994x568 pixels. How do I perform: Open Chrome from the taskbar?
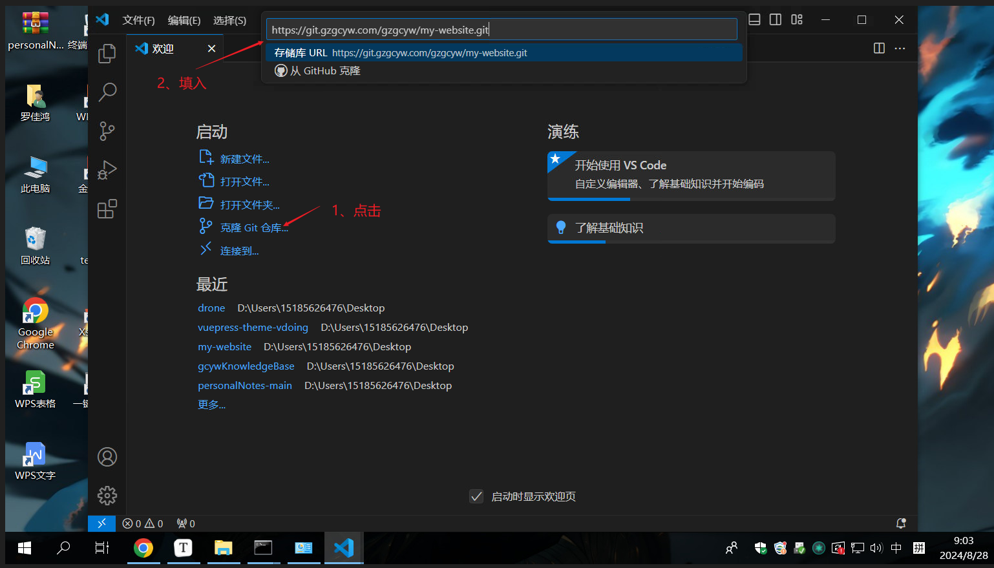point(143,548)
